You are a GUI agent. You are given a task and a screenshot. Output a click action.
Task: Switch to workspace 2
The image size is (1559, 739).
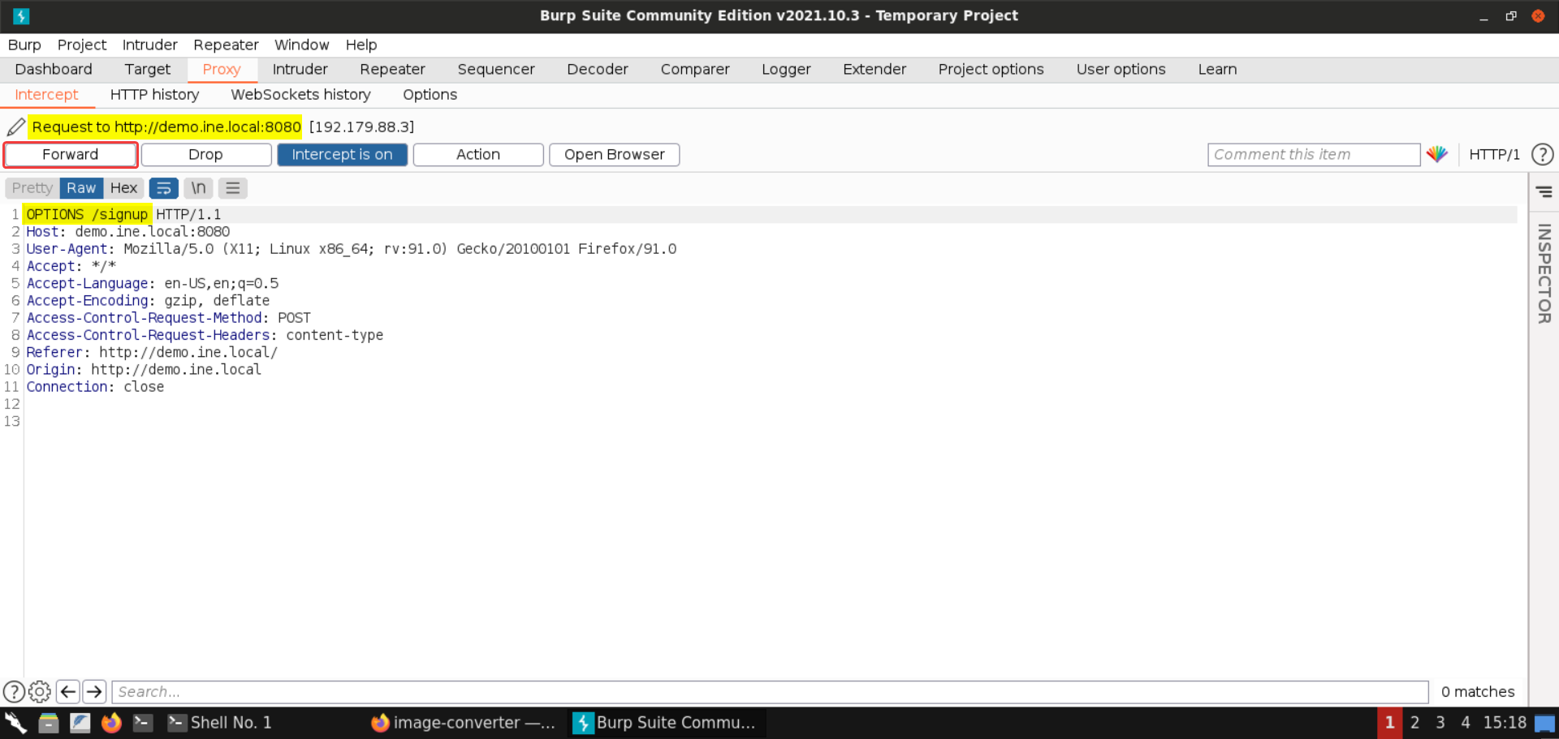pyautogui.click(x=1414, y=723)
